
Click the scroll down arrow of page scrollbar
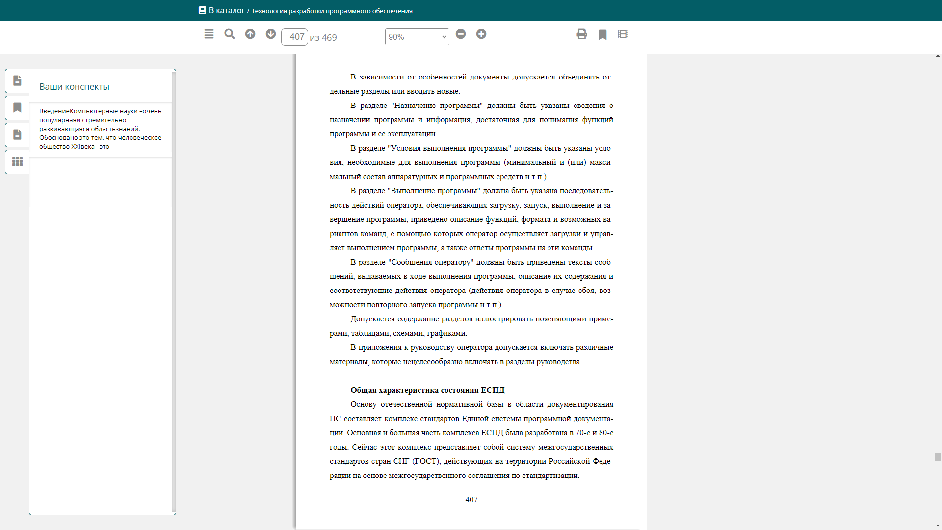pos(938,527)
